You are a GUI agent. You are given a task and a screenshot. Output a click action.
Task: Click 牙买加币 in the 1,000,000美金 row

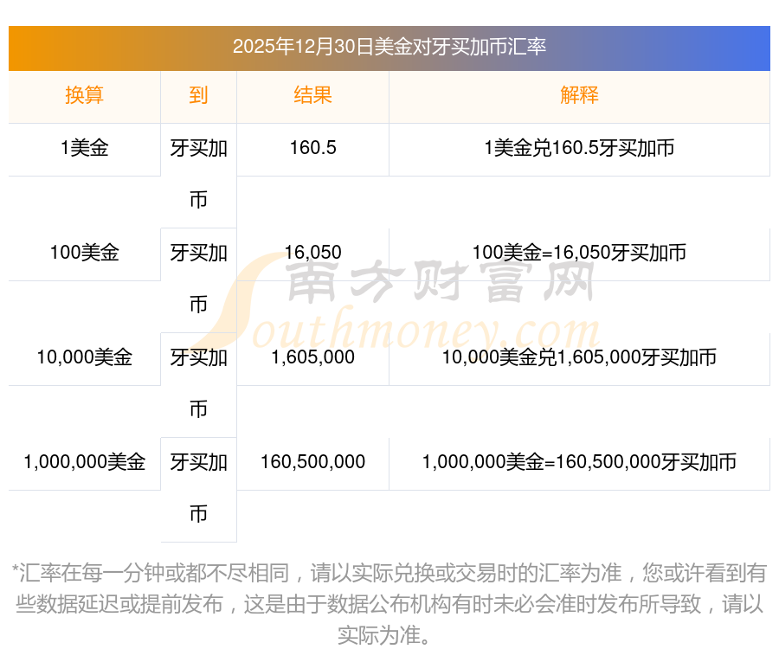tap(198, 487)
